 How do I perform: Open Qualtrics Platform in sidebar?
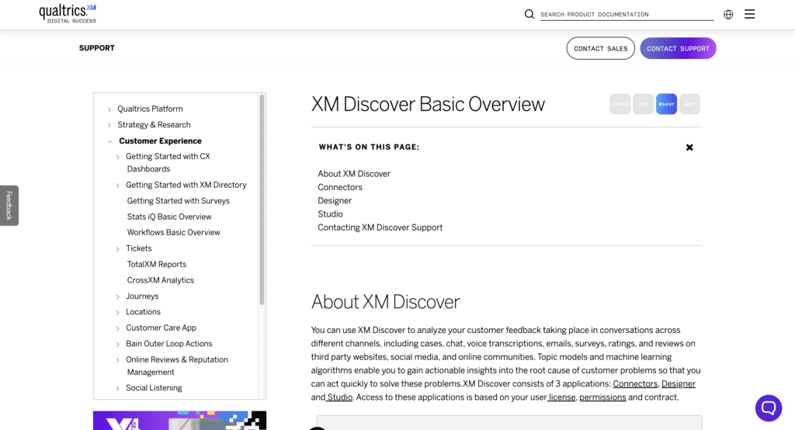(150, 109)
